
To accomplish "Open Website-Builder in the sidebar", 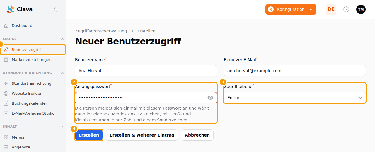I will click(x=33, y=94).
